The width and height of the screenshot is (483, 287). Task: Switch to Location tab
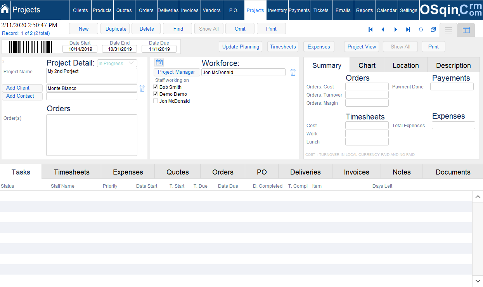(406, 65)
